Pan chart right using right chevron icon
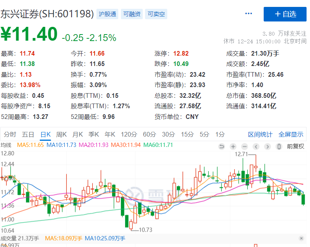The image size is (310, 247). click(x=267, y=147)
